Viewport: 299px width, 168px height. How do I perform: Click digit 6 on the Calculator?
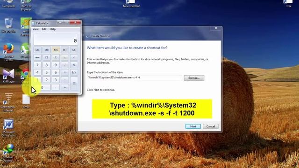pyautogui.click(x=56, y=72)
